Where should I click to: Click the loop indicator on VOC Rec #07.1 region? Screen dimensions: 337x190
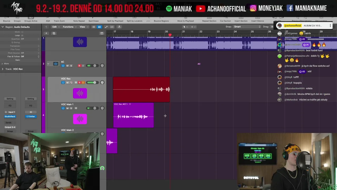[130, 104]
